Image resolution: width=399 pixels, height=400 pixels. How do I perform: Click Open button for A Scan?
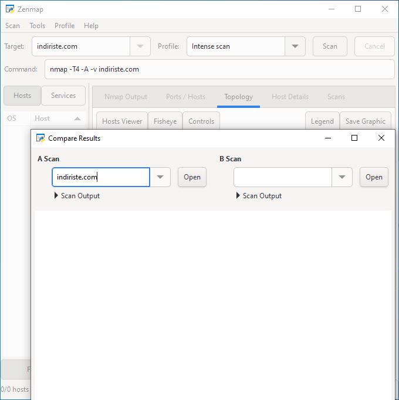tap(192, 177)
